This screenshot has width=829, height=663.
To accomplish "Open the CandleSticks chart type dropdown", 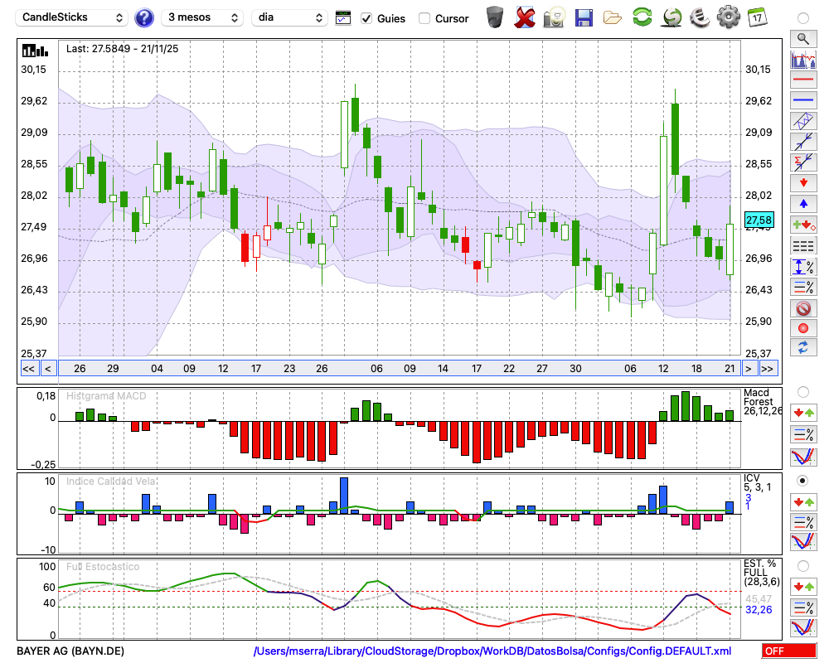I will point(73,17).
